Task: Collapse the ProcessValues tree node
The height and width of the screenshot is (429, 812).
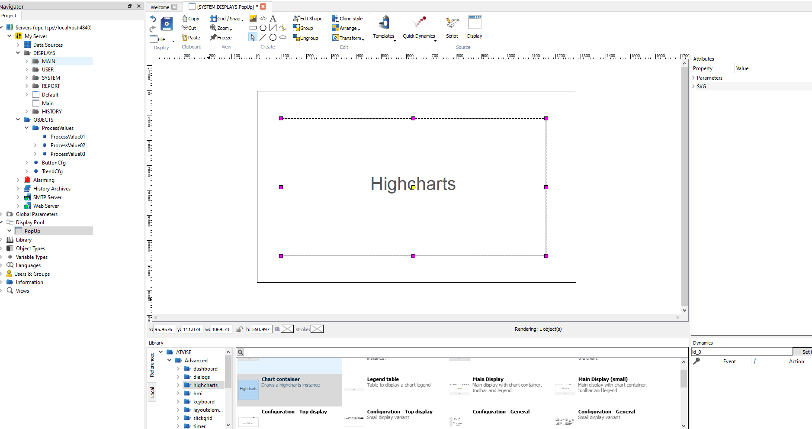Action: [27, 128]
